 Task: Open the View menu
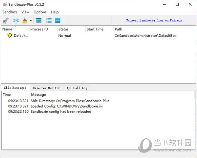coord(25,12)
